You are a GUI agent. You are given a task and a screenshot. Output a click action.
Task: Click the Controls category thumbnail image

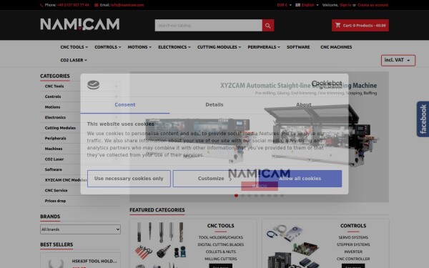tap(292, 246)
